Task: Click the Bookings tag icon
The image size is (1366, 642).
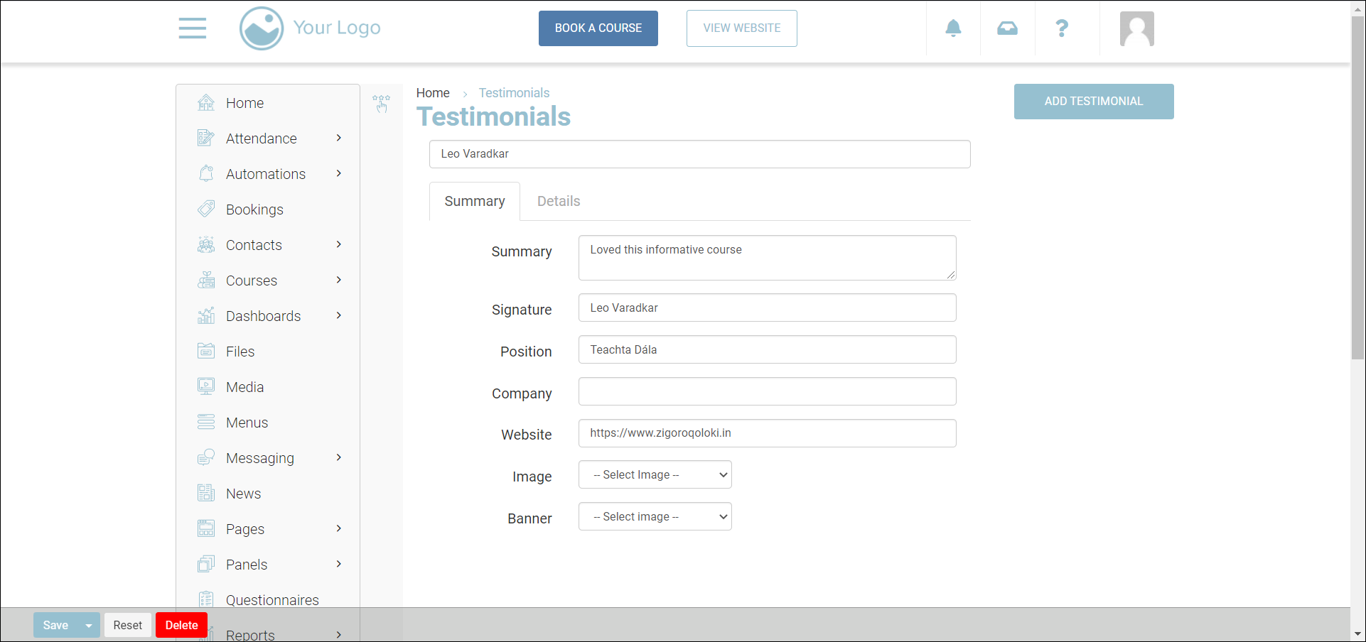Action: (x=206, y=209)
